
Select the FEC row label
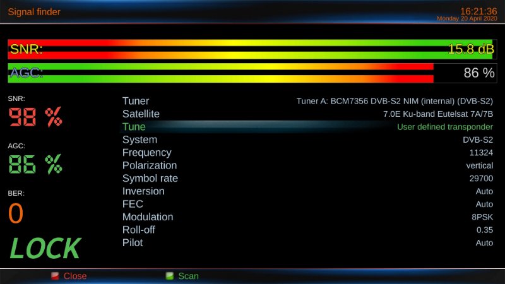coord(133,204)
